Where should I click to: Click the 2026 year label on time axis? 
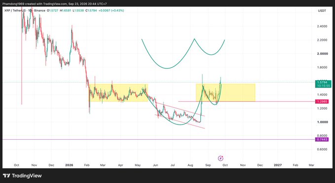click(x=69, y=165)
